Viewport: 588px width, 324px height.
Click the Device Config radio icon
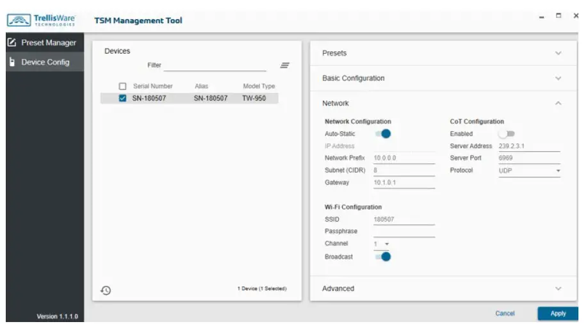pos(12,62)
